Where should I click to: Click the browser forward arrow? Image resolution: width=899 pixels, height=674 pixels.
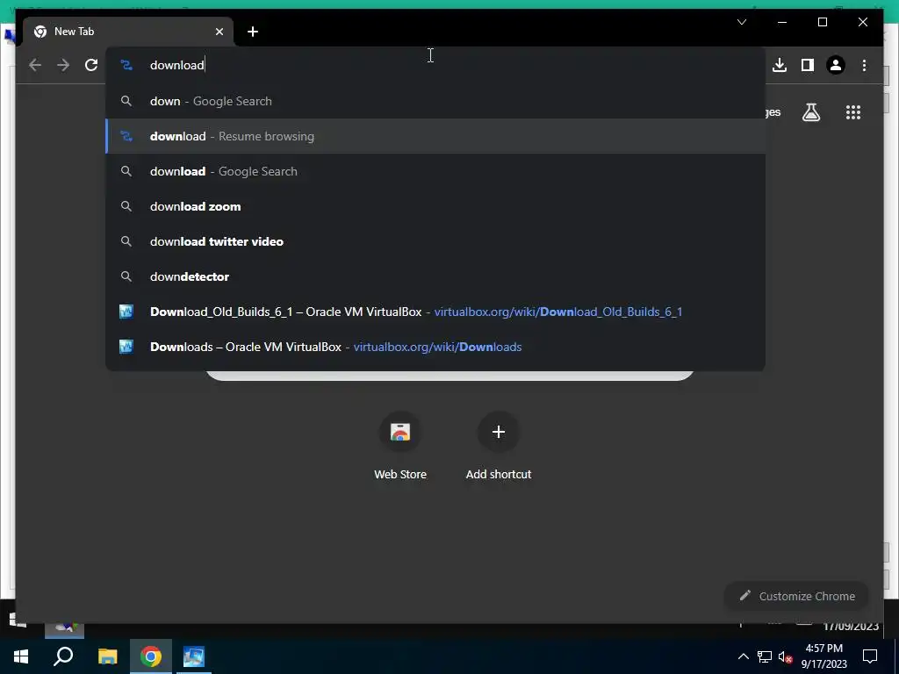coord(63,65)
